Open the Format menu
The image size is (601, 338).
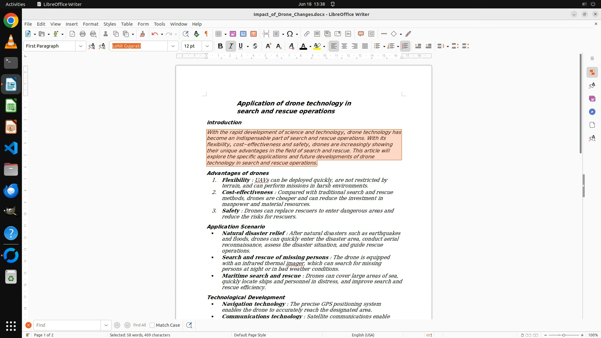[90, 24]
